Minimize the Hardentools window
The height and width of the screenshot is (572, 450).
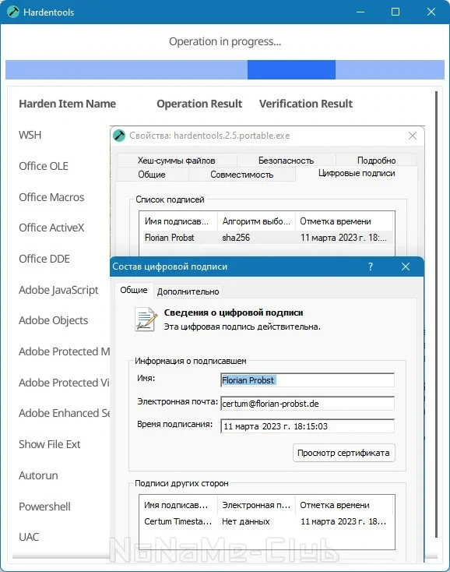[360, 12]
